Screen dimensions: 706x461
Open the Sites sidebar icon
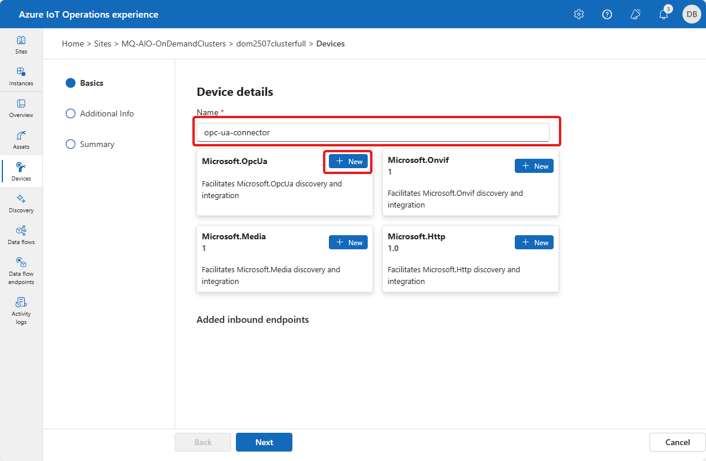(x=21, y=45)
